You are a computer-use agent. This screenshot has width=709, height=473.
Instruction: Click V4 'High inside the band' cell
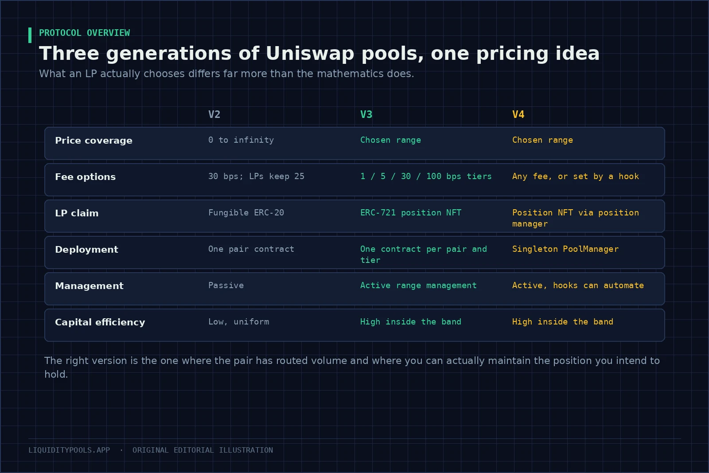pyautogui.click(x=563, y=322)
